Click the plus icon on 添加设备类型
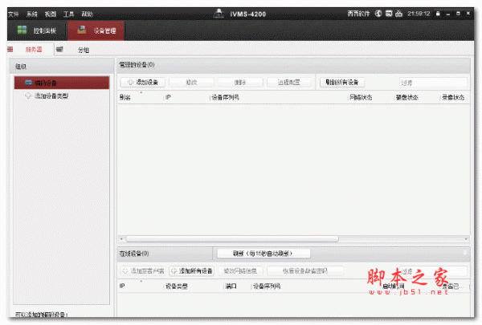 click(x=28, y=95)
